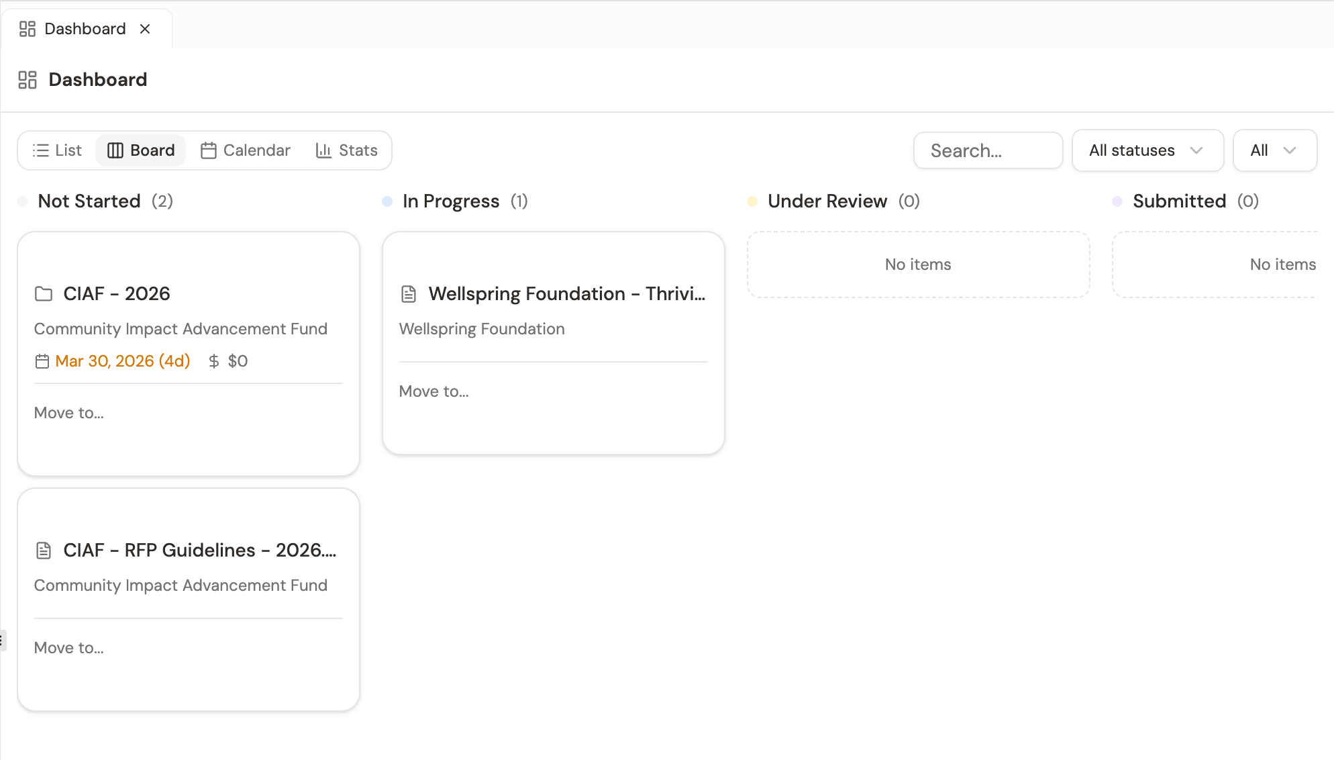Click the In Progress status dot
The image size is (1334, 760).
click(388, 201)
